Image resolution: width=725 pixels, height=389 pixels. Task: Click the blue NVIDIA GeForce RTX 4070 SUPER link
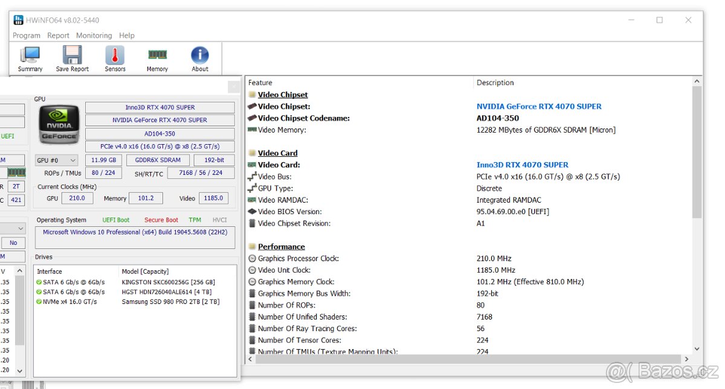click(x=539, y=107)
